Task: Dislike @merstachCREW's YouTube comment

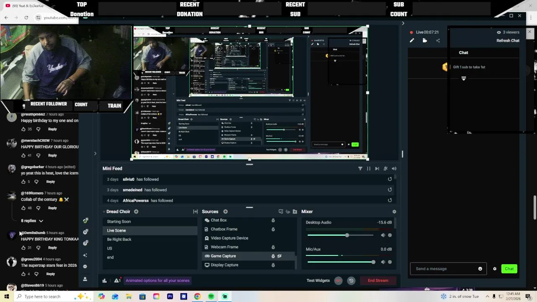Action: point(38,156)
